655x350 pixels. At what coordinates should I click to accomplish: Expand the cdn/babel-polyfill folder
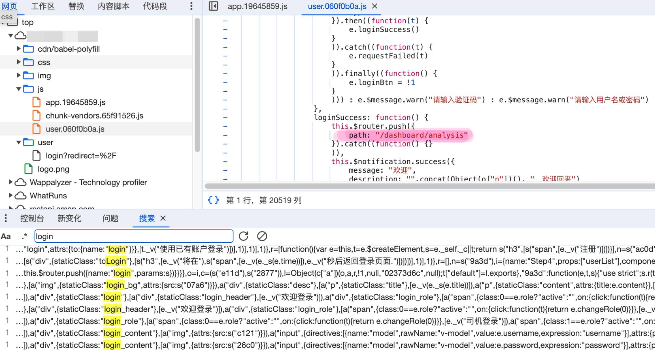click(18, 49)
